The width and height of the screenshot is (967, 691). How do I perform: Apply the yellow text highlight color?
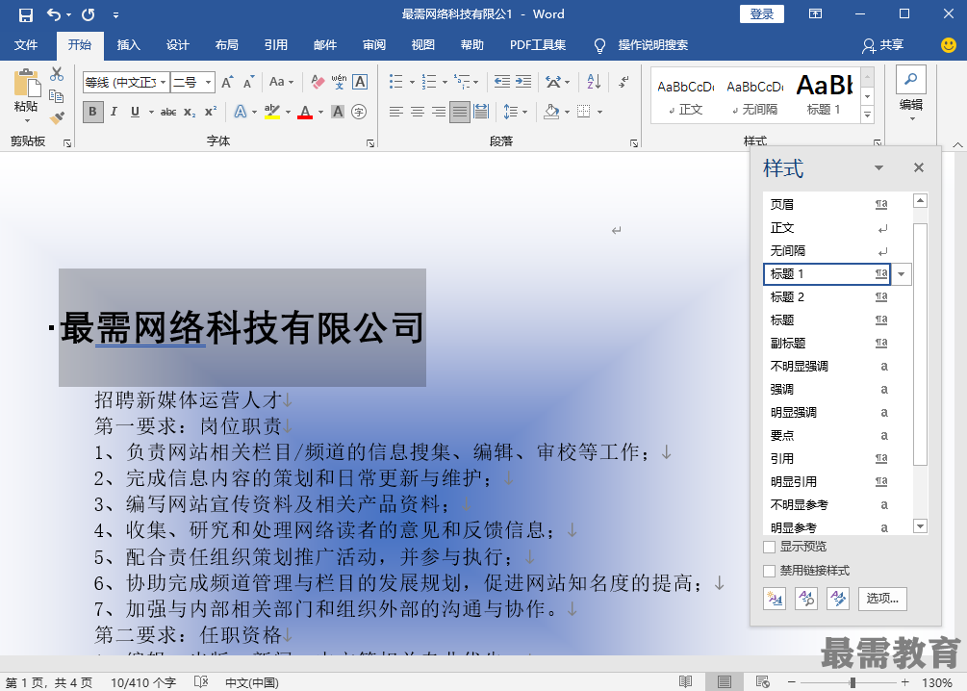(x=272, y=112)
